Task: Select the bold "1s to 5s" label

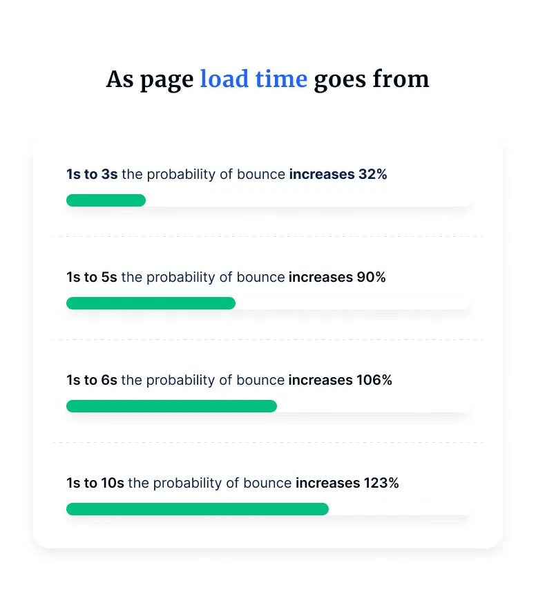Action: click(x=92, y=278)
